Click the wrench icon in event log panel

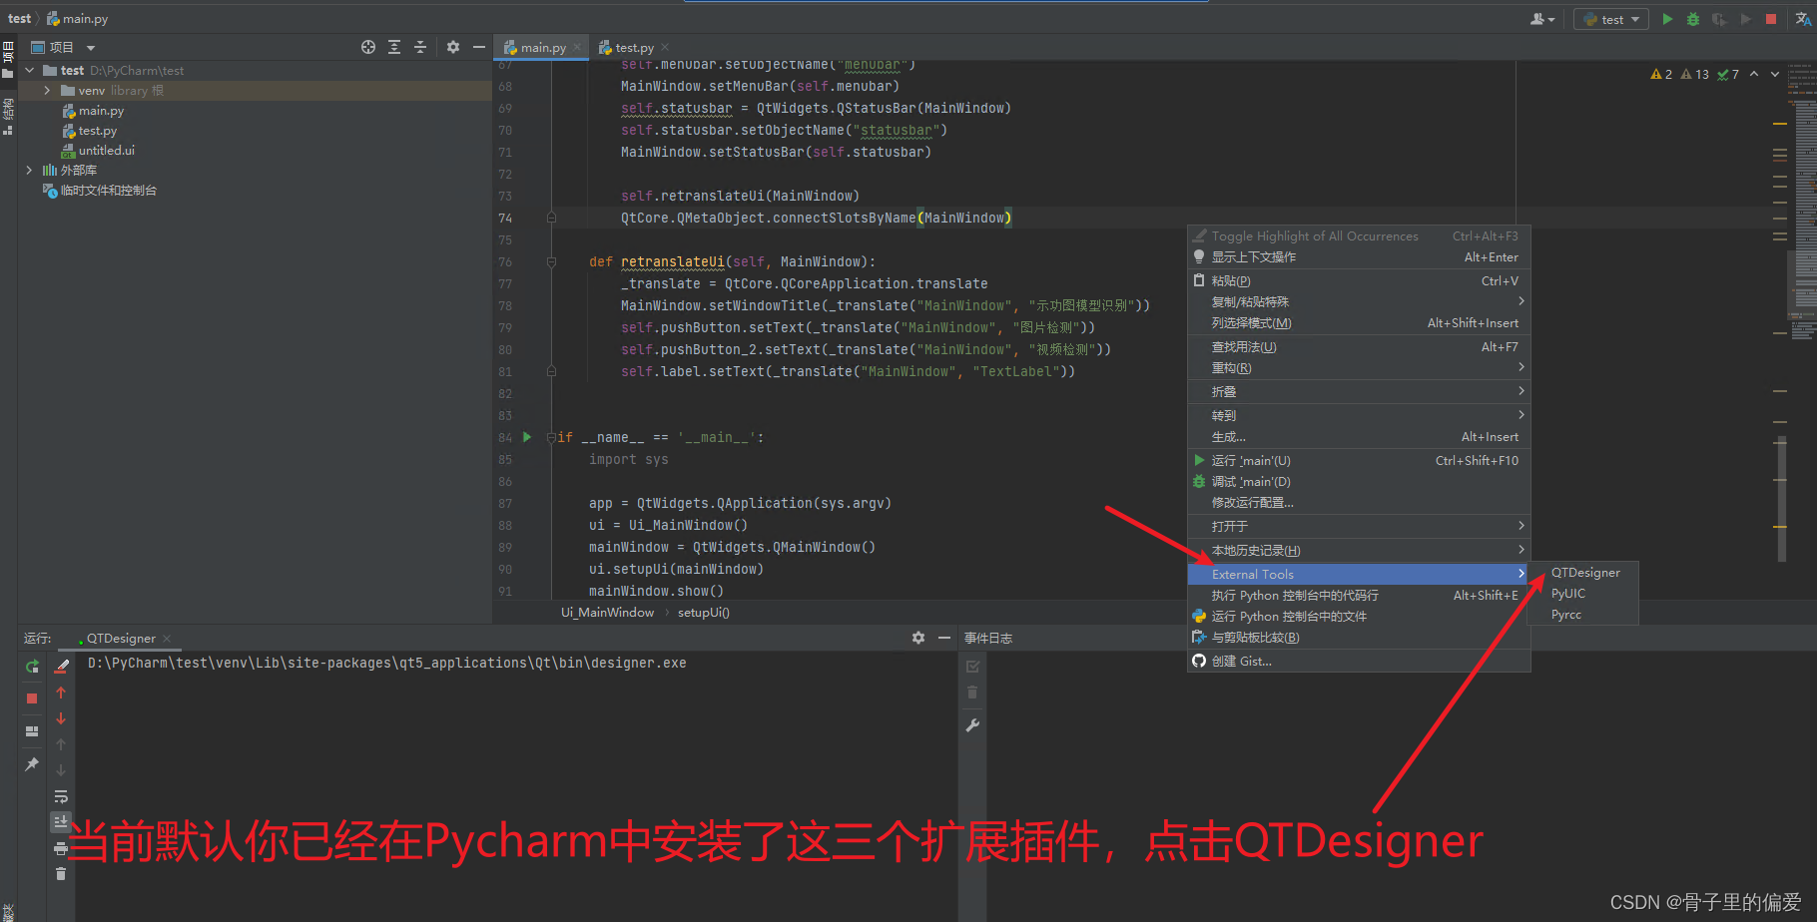tap(972, 725)
